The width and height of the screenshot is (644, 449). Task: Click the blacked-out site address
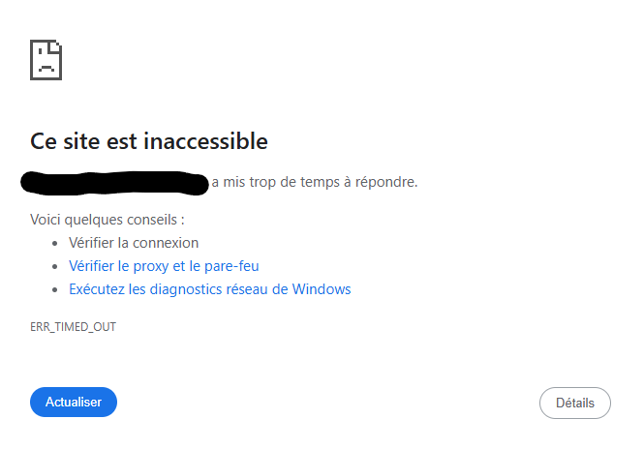(x=116, y=181)
